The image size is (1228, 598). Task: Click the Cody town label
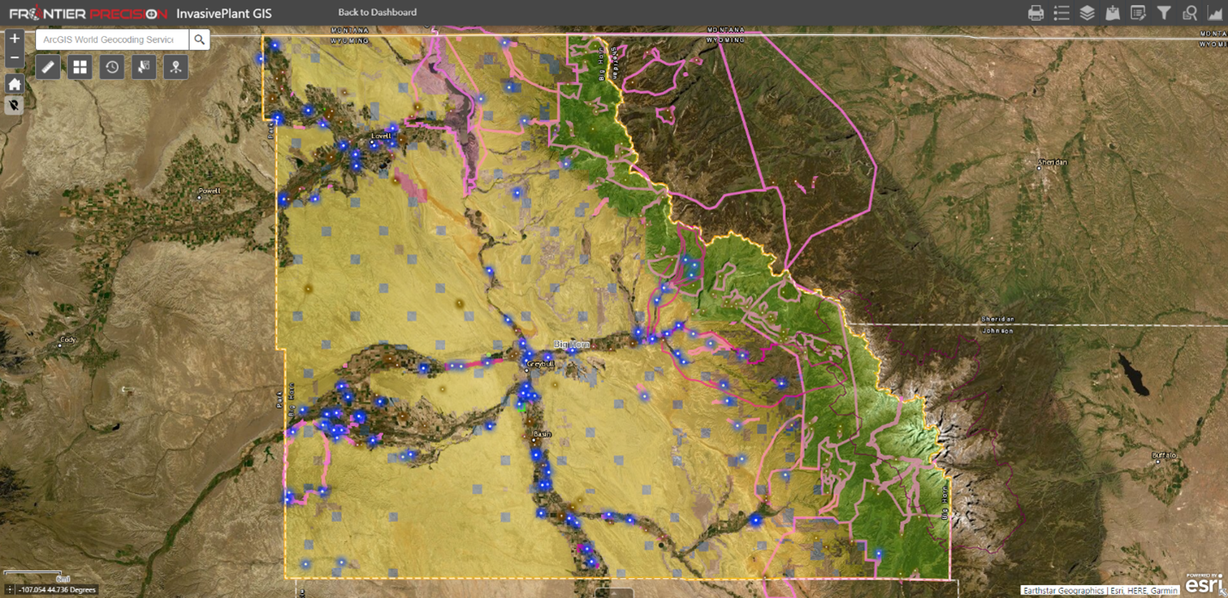click(x=68, y=340)
